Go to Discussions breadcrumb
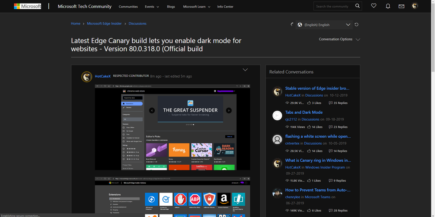The width and height of the screenshot is (435, 217). pyautogui.click(x=138, y=24)
